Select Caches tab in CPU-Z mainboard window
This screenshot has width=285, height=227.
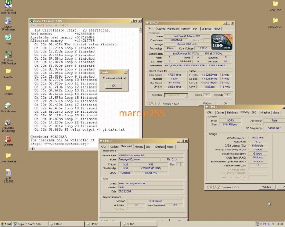tap(114, 147)
